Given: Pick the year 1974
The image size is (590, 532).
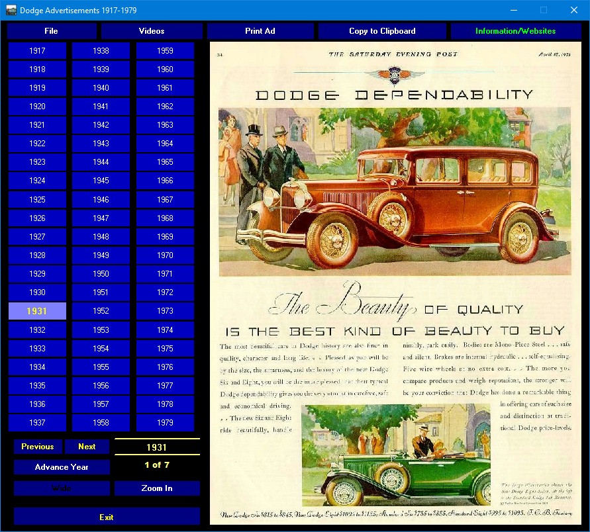Looking at the screenshot, I should click(x=165, y=330).
